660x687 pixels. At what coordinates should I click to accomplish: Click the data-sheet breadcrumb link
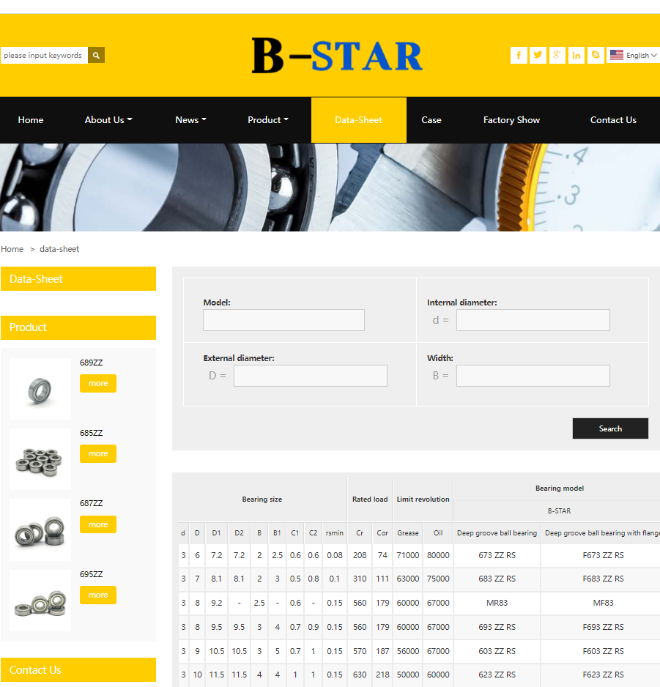(59, 249)
